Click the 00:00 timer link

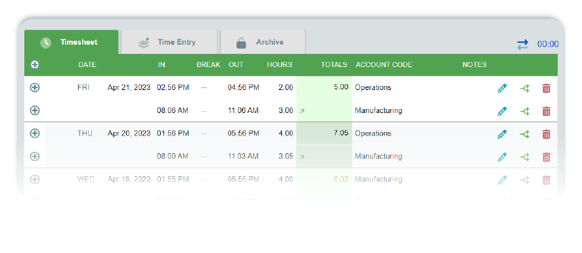(x=548, y=44)
